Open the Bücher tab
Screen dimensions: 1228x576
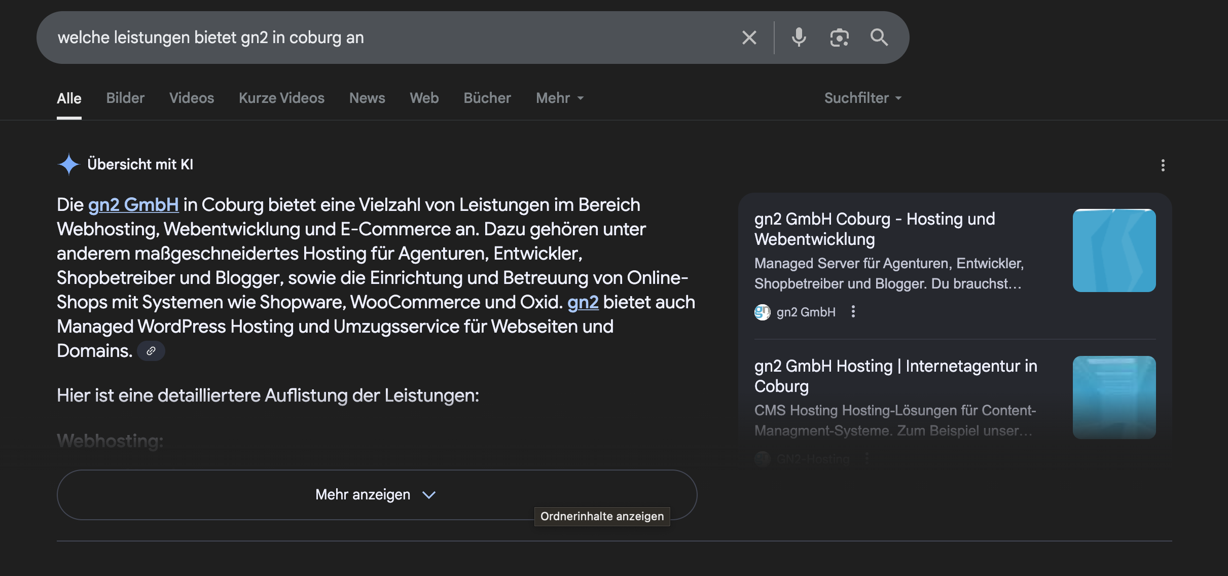(x=487, y=98)
